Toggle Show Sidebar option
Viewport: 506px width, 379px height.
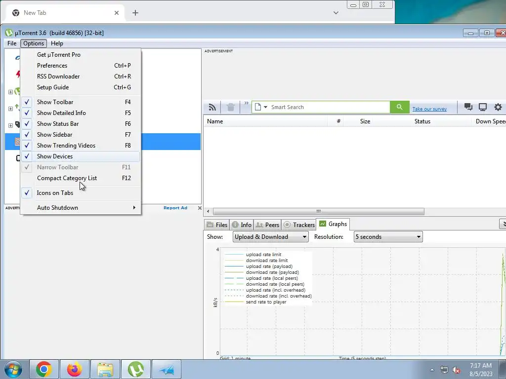click(81, 135)
